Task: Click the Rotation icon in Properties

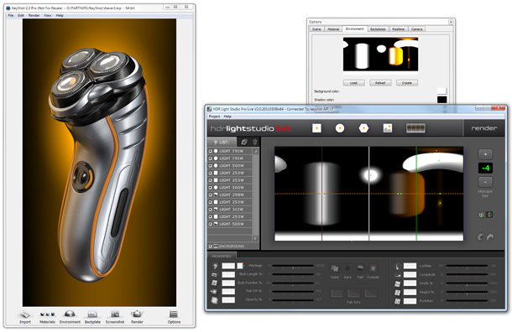Action: click(397, 301)
